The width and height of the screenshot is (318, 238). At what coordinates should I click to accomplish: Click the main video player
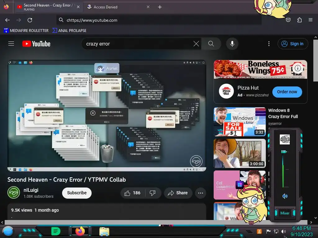[x=107, y=116]
